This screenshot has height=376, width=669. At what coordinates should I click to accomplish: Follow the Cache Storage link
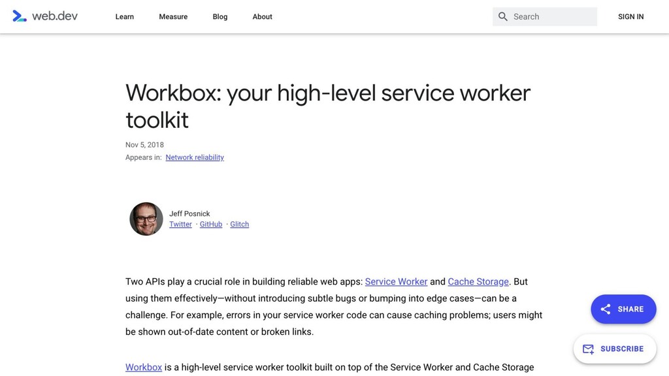[x=478, y=282]
